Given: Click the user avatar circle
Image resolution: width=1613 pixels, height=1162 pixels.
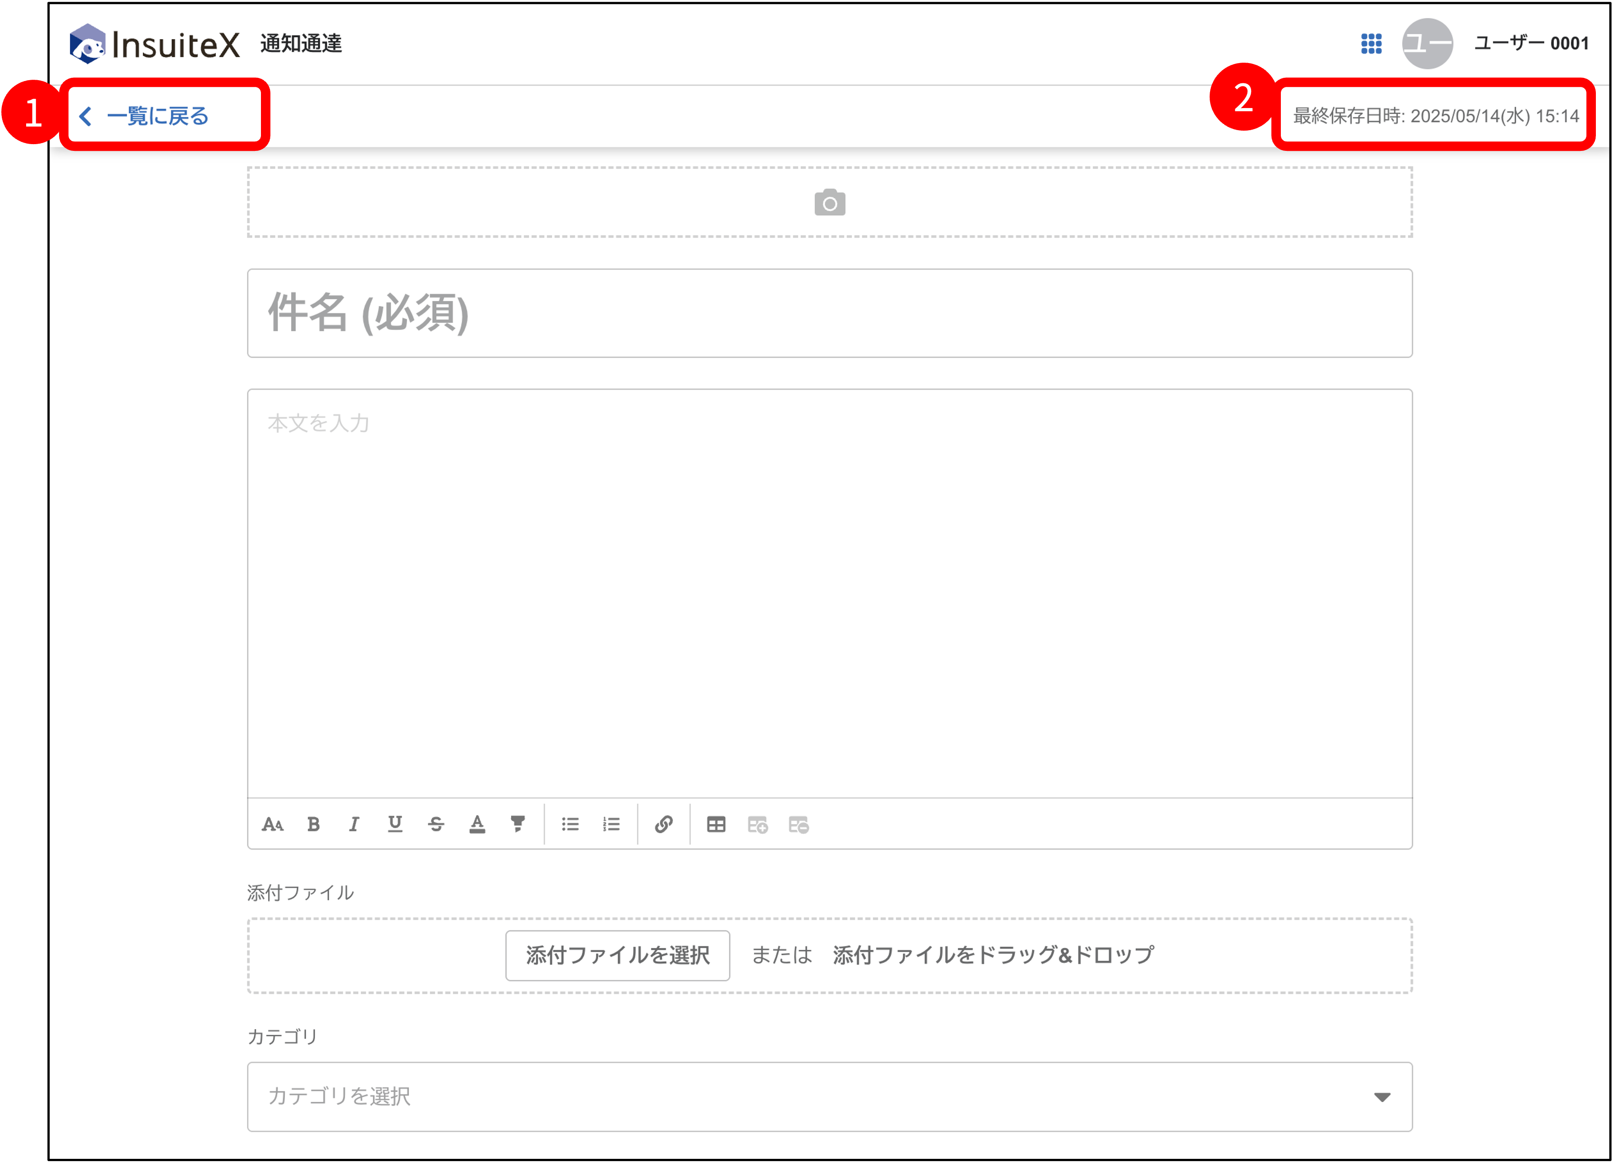Looking at the screenshot, I should click(x=1427, y=43).
